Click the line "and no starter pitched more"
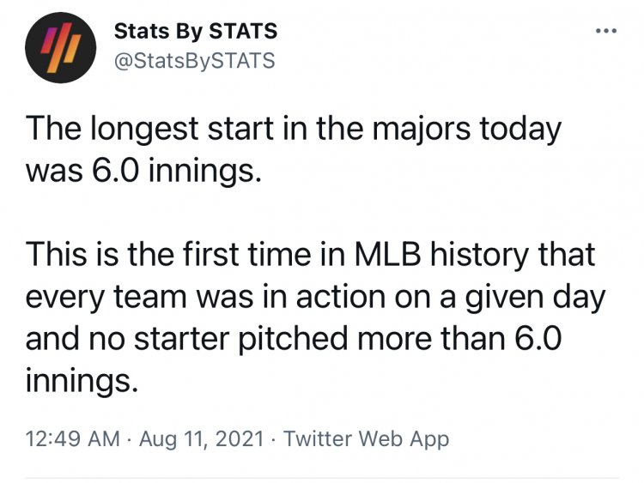Viewport: 644px width, 483px height. click(x=294, y=339)
